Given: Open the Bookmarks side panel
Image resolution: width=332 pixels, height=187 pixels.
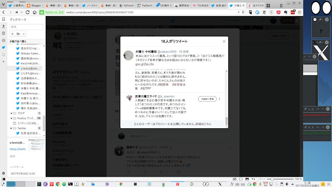Looking at the screenshot, I should coord(4,19).
